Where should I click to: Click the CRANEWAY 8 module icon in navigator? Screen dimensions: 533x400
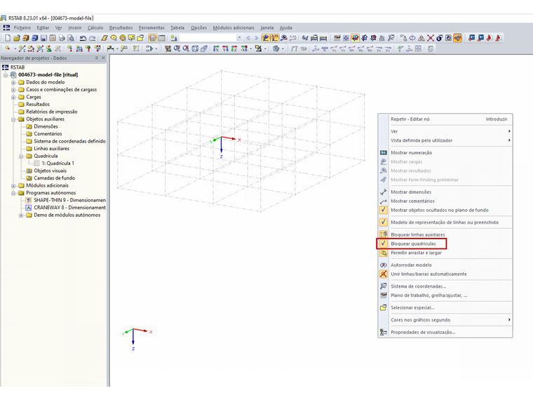click(x=29, y=208)
